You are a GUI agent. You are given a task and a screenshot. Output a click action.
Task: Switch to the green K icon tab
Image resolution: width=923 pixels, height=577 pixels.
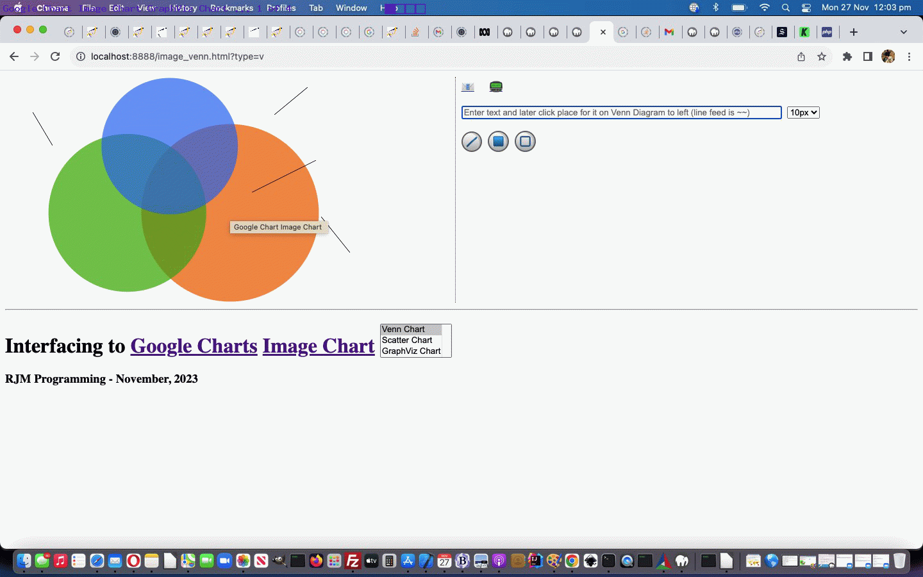coord(804,32)
